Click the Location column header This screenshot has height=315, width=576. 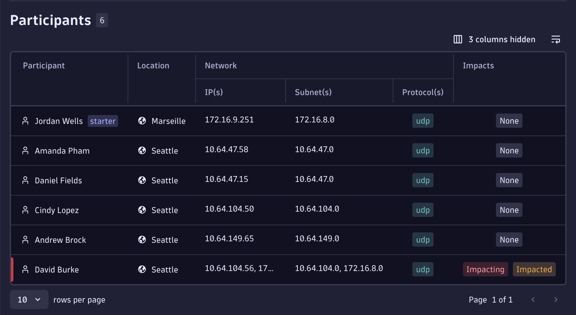coord(153,66)
